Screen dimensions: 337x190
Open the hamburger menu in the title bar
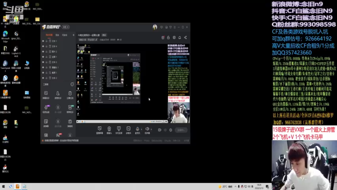174,27
